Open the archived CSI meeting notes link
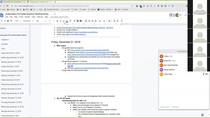210x118 pixels. coord(85,28)
